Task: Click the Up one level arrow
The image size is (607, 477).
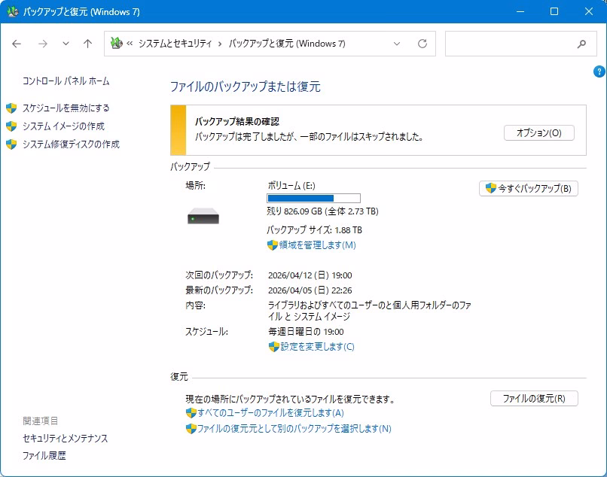Action: (x=87, y=44)
